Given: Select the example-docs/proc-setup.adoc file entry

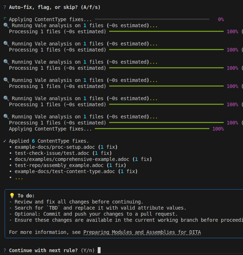Looking at the screenshot, I should point(66,147).
